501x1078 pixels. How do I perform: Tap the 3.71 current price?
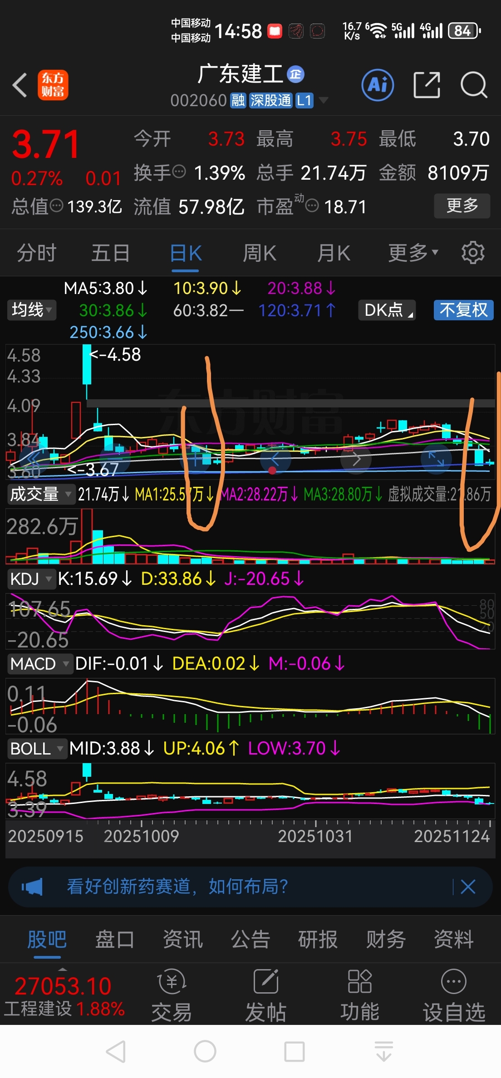tap(45, 144)
